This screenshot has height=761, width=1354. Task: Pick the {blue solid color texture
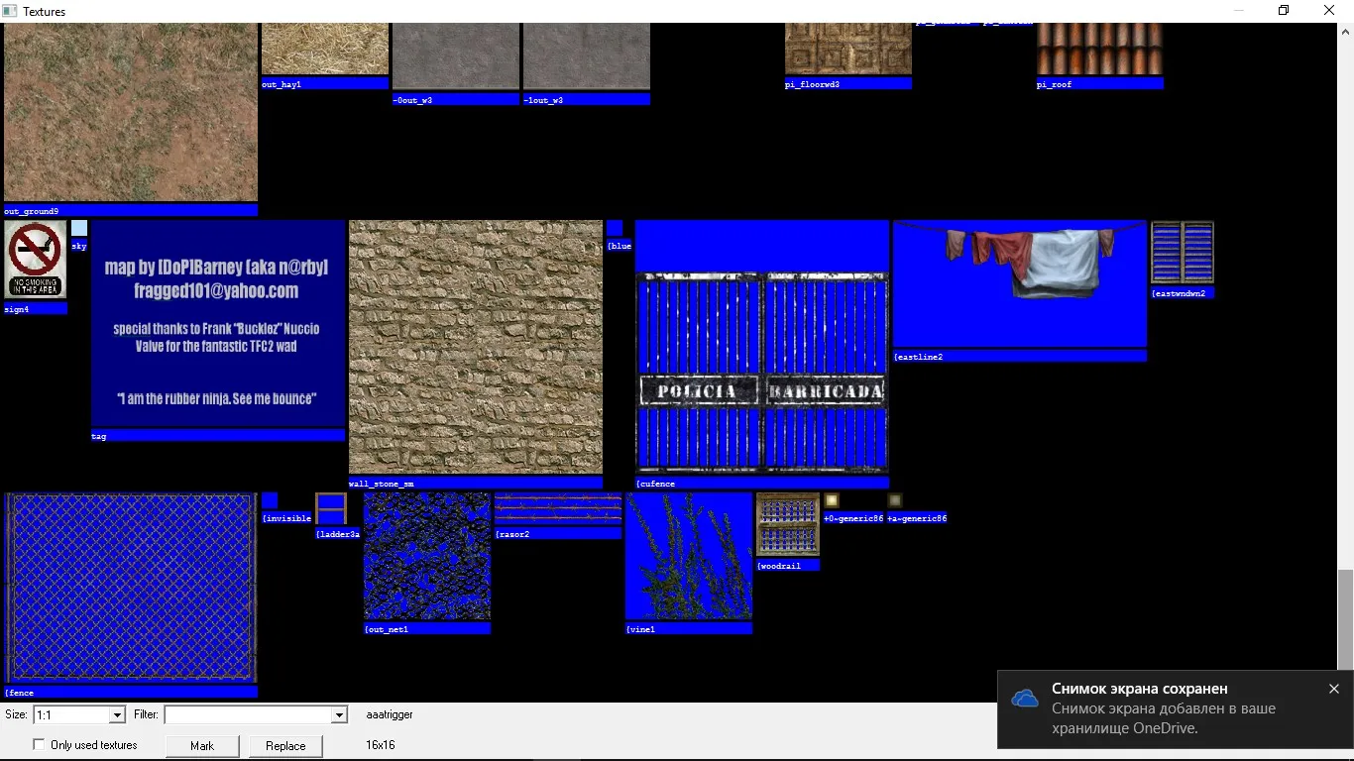615,228
